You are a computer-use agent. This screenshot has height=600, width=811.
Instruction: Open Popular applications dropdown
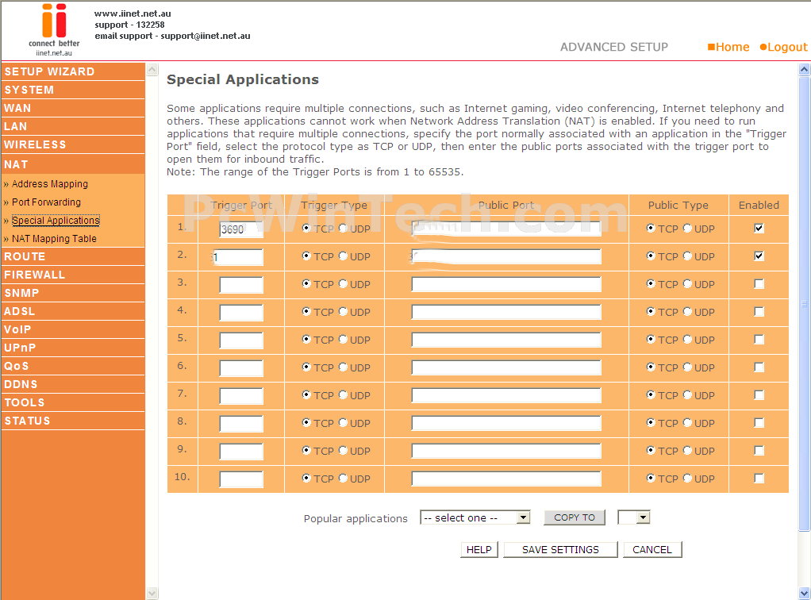pos(475,517)
